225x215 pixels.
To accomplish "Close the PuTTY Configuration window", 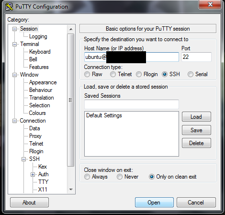I will click(x=210, y=4).
